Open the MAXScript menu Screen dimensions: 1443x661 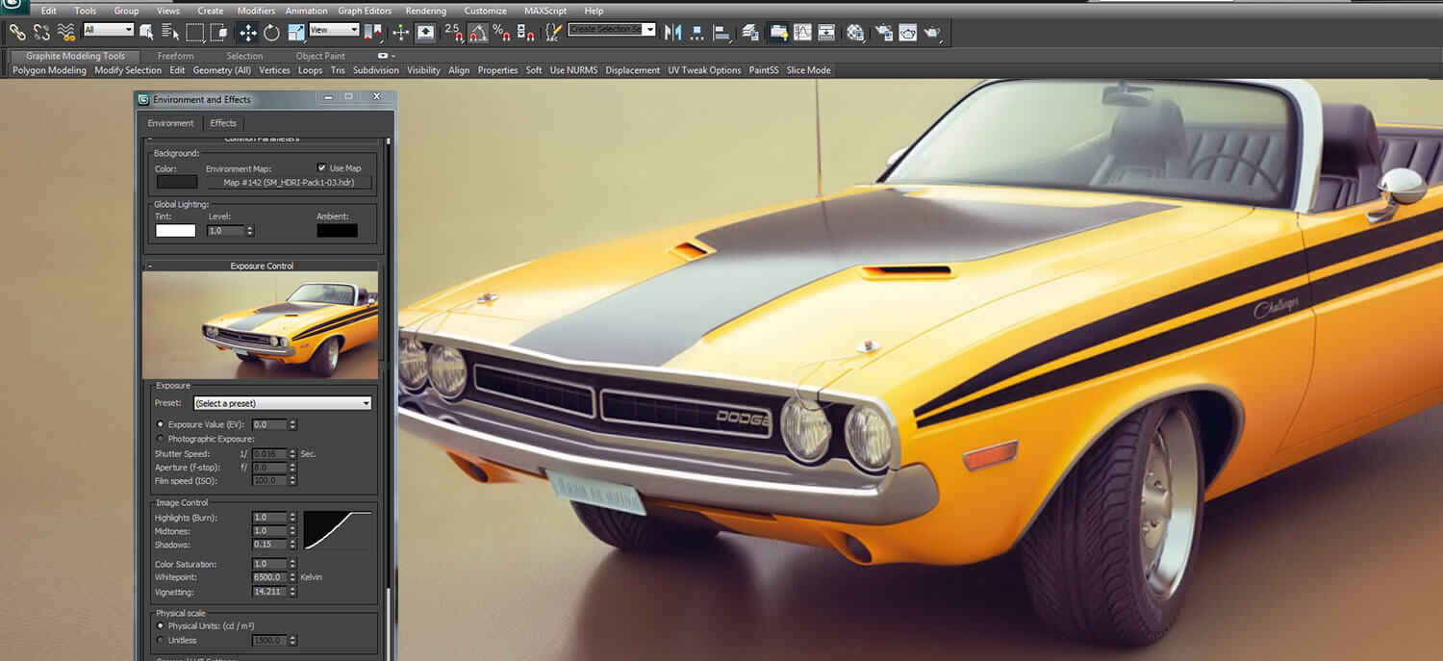pyautogui.click(x=545, y=11)
